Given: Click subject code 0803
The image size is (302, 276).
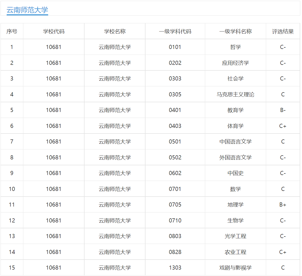Looking at the screenshot, I should coord(175,236).
